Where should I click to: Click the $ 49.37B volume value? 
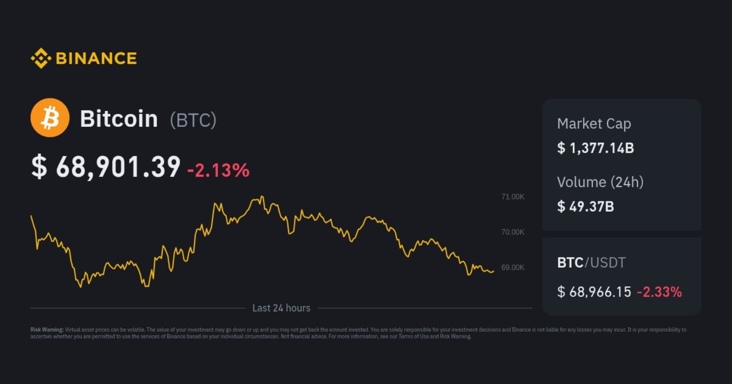click(x=585, y=207)
